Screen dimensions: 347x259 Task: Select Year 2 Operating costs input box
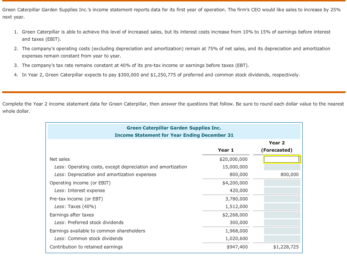282,167
